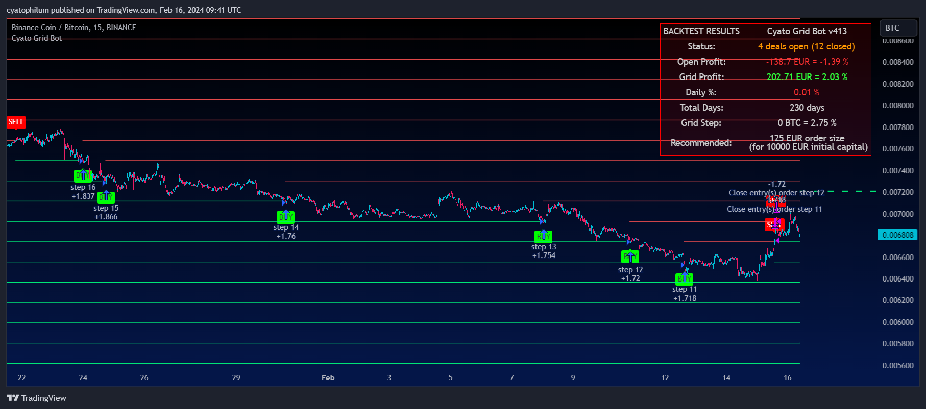
Task: Click the BUY marker for step 14
Action: 286,217
